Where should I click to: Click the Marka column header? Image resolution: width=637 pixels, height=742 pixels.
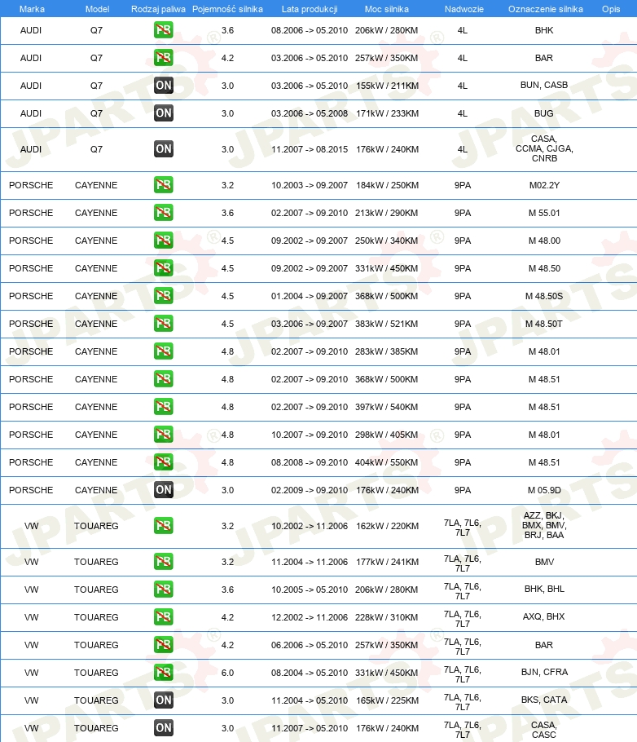point(32,9)
